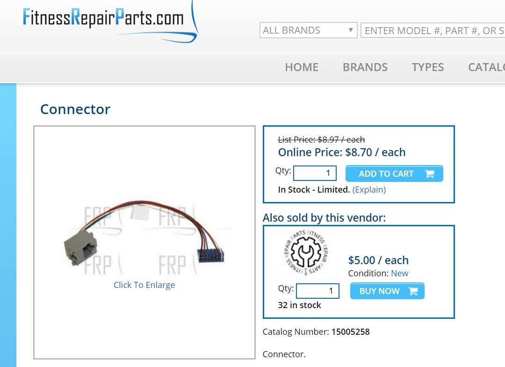The width and height of the screenshot is (505, 367).
Task: Open the New condition link
Action: [399, 273]
